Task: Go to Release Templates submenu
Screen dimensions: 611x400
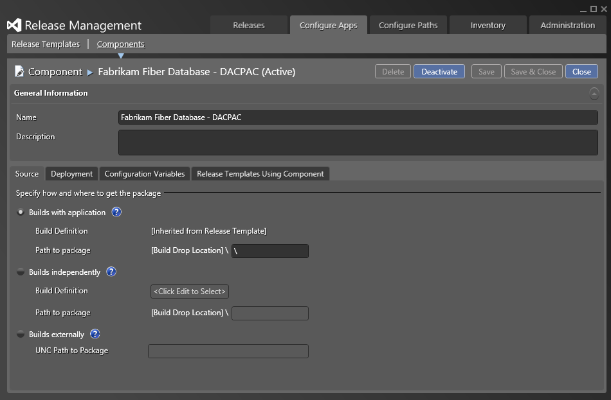Action: tap(46, 44)
